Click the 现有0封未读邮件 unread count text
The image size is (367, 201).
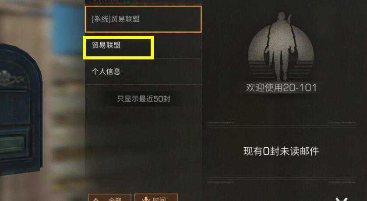point(281,151)
